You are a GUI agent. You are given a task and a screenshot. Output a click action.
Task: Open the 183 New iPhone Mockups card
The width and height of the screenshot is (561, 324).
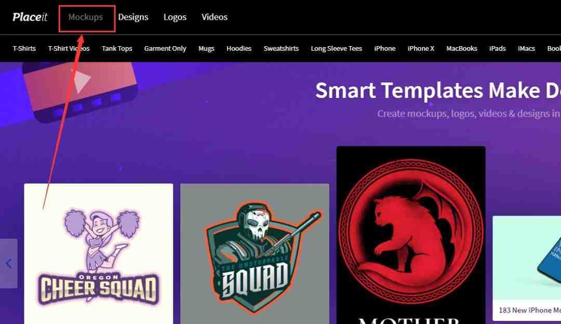[x=527, y=269]
